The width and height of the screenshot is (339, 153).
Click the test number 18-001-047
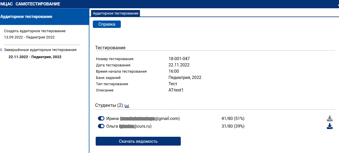tap(179, 59)
